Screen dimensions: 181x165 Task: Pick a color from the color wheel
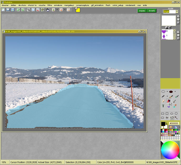[x=170, y=150]
